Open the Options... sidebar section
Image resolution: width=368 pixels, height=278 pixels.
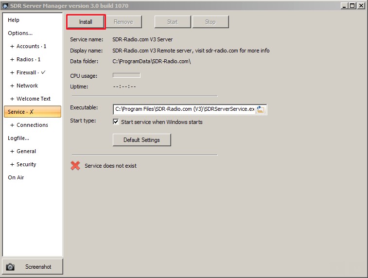20,33
